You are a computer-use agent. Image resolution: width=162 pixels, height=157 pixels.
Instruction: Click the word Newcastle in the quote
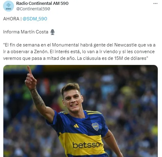125,45
